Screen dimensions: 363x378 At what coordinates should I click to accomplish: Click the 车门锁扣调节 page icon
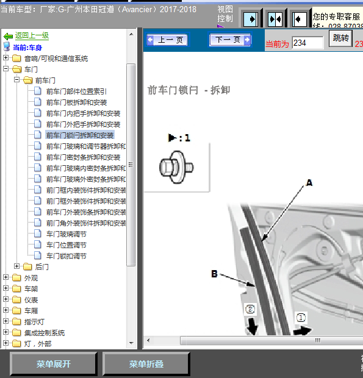pos(38,255)
